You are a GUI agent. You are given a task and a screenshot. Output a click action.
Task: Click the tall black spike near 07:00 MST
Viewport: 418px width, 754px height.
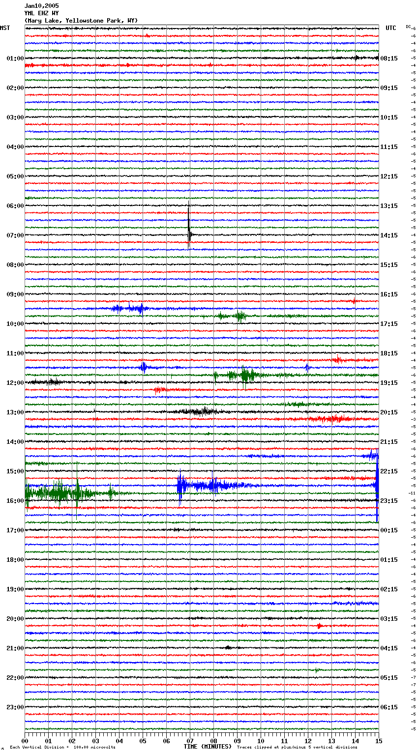pyautogui.click(x=189, y=225)
